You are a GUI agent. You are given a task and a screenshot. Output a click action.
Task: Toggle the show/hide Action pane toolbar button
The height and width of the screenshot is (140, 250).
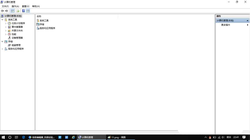click(x=28, y=11)
